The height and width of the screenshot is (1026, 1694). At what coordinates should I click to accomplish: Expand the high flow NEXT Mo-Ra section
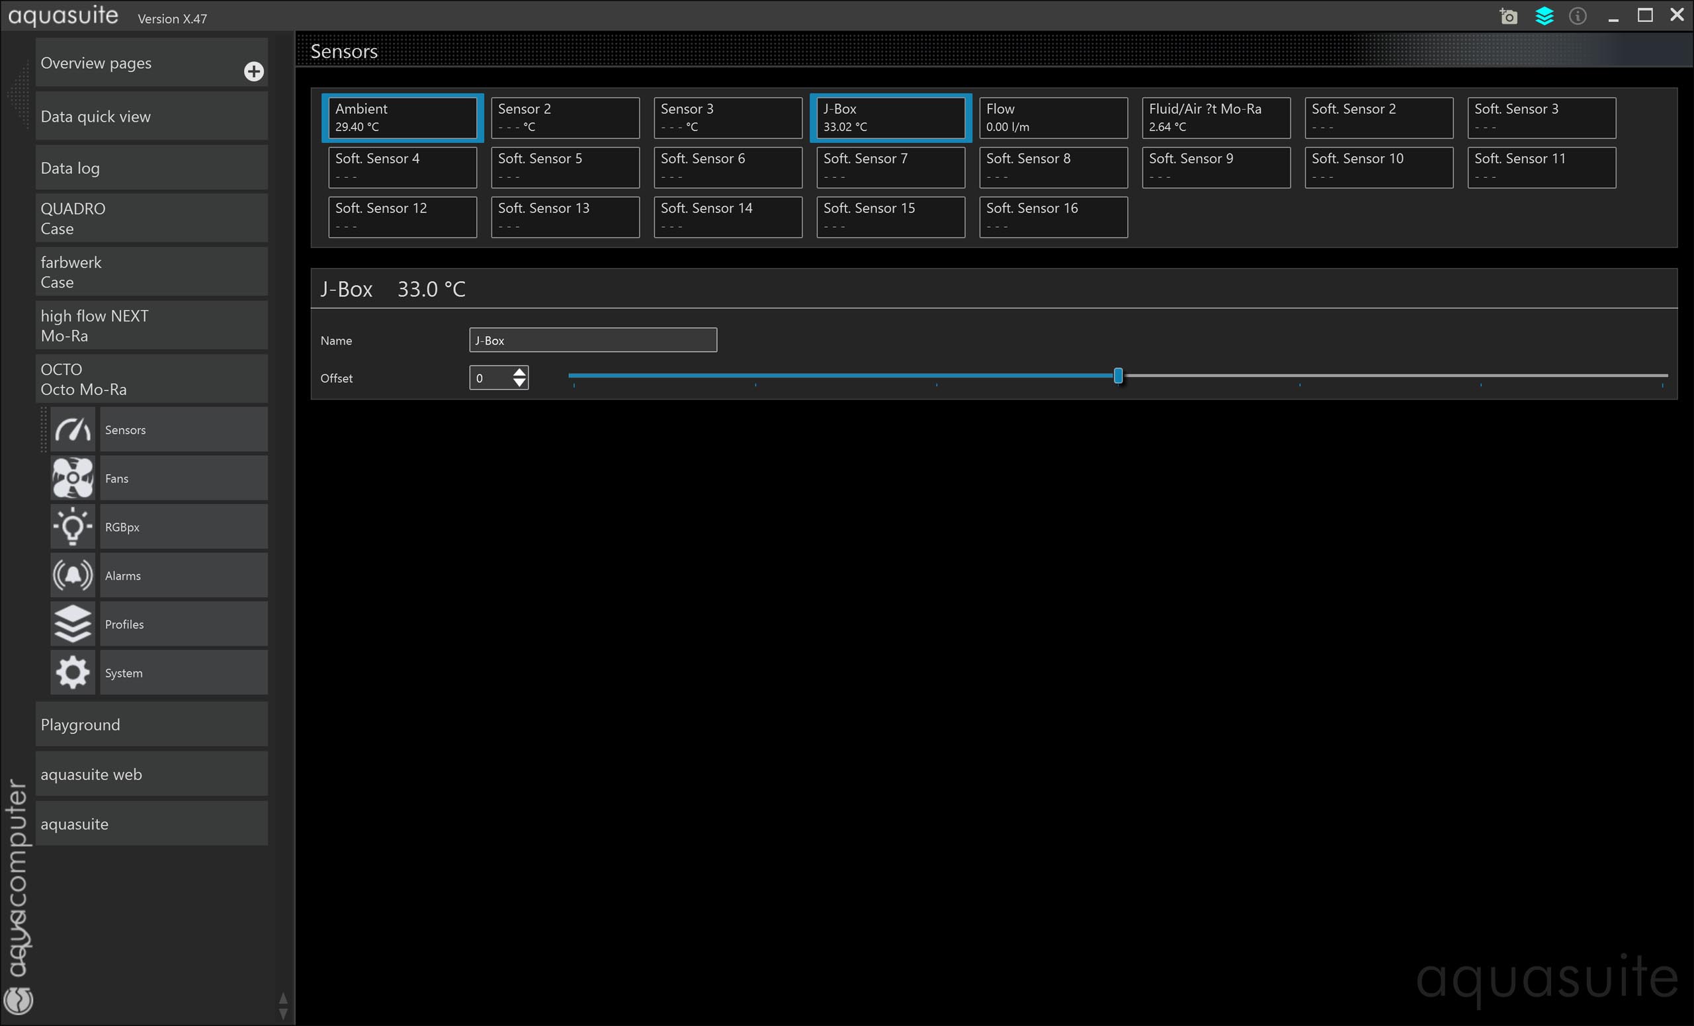(x=151, y=325)
